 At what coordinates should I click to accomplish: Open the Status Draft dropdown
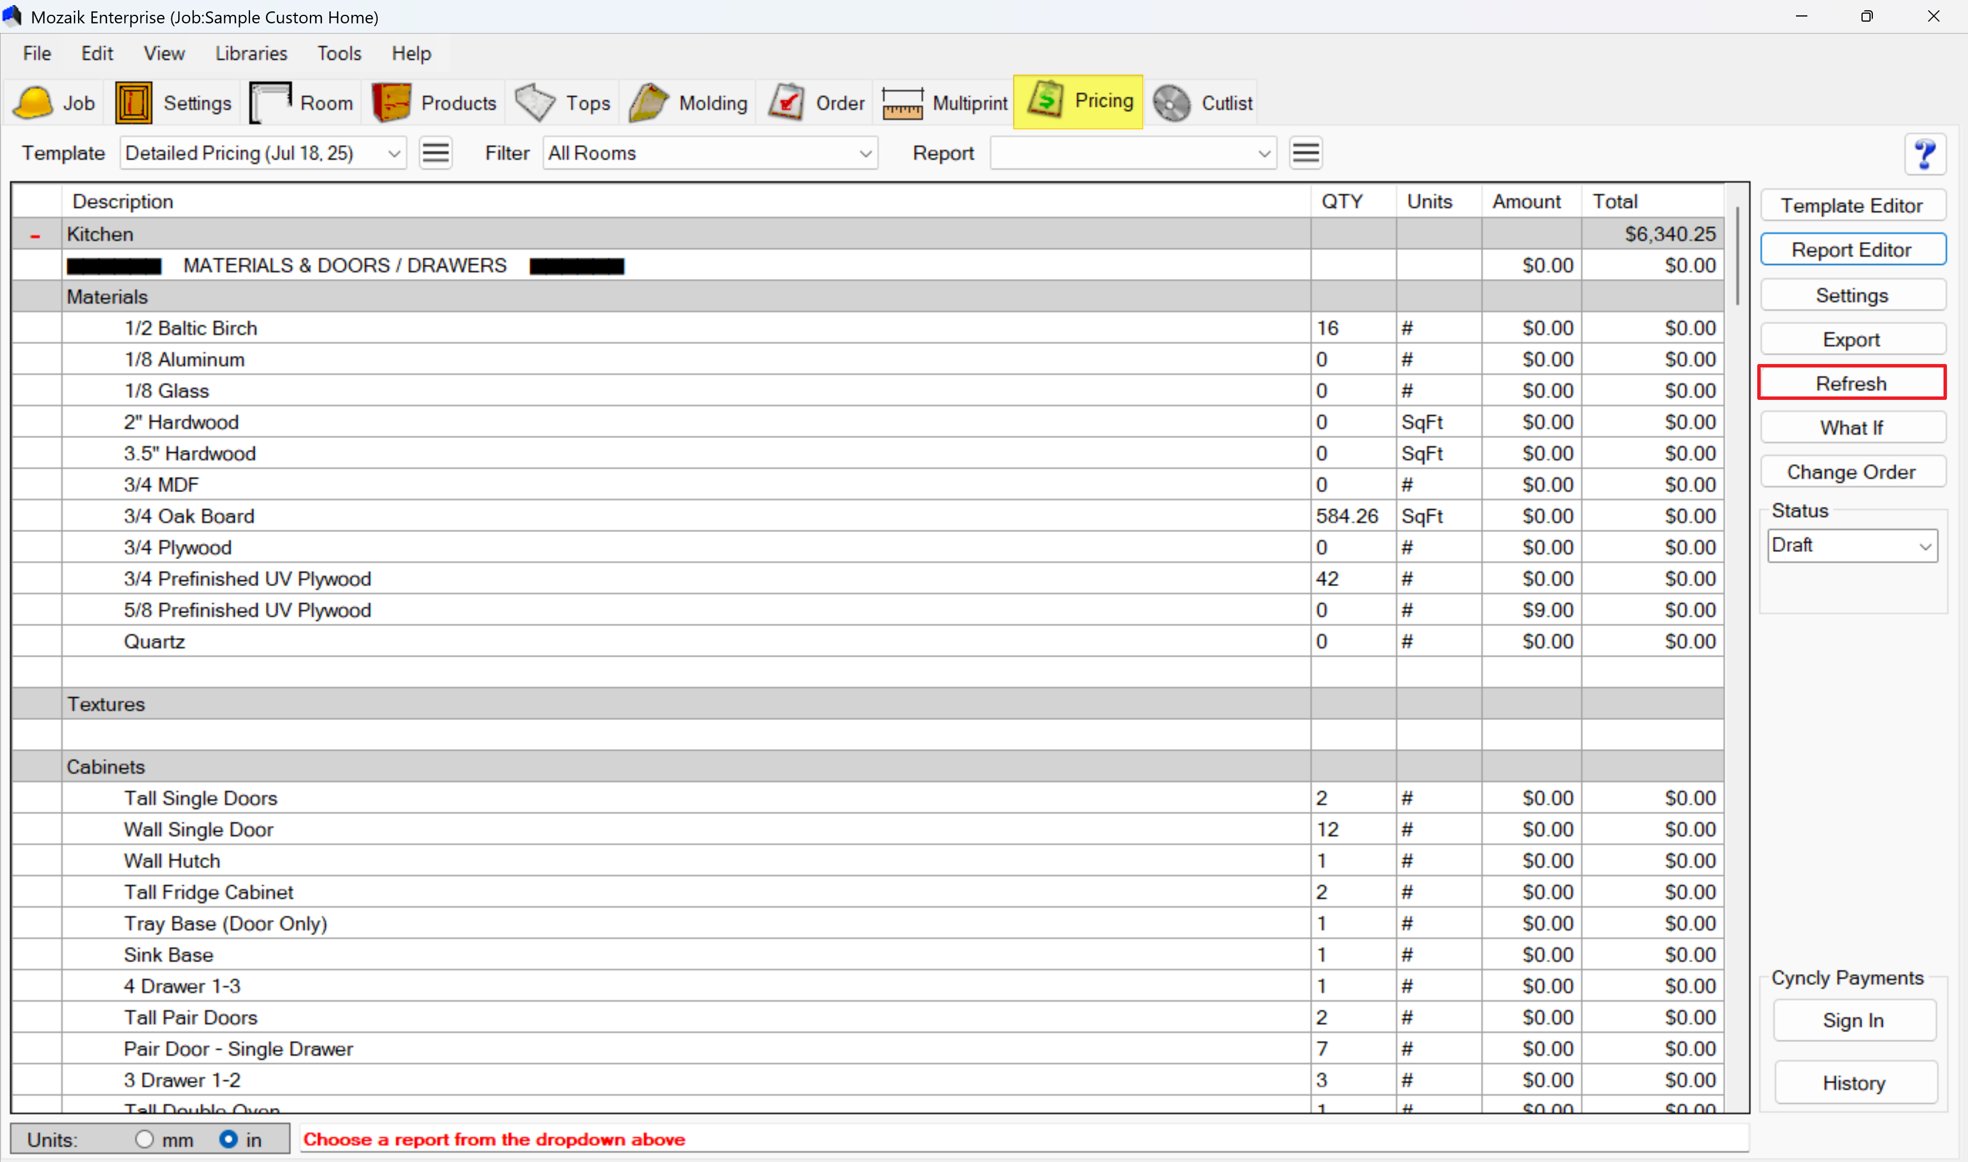coord(1925,547)
